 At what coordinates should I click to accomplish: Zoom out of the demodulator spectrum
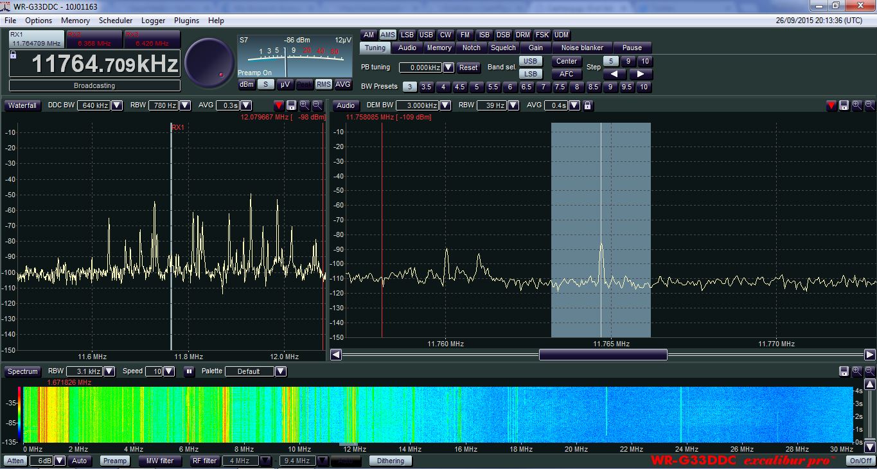869,105
